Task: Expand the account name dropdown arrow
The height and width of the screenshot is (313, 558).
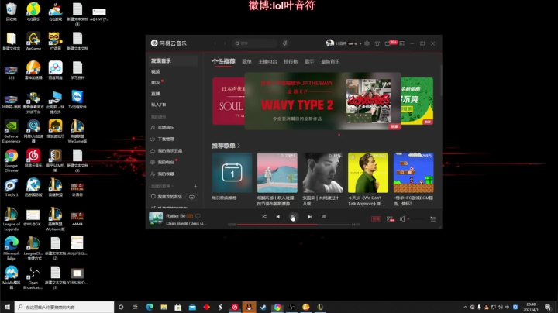Action: pyautogui.click(x=360, y=43)
